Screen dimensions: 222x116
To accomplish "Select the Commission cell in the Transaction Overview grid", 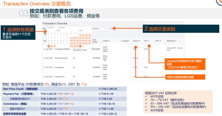I will click(59, 67).
